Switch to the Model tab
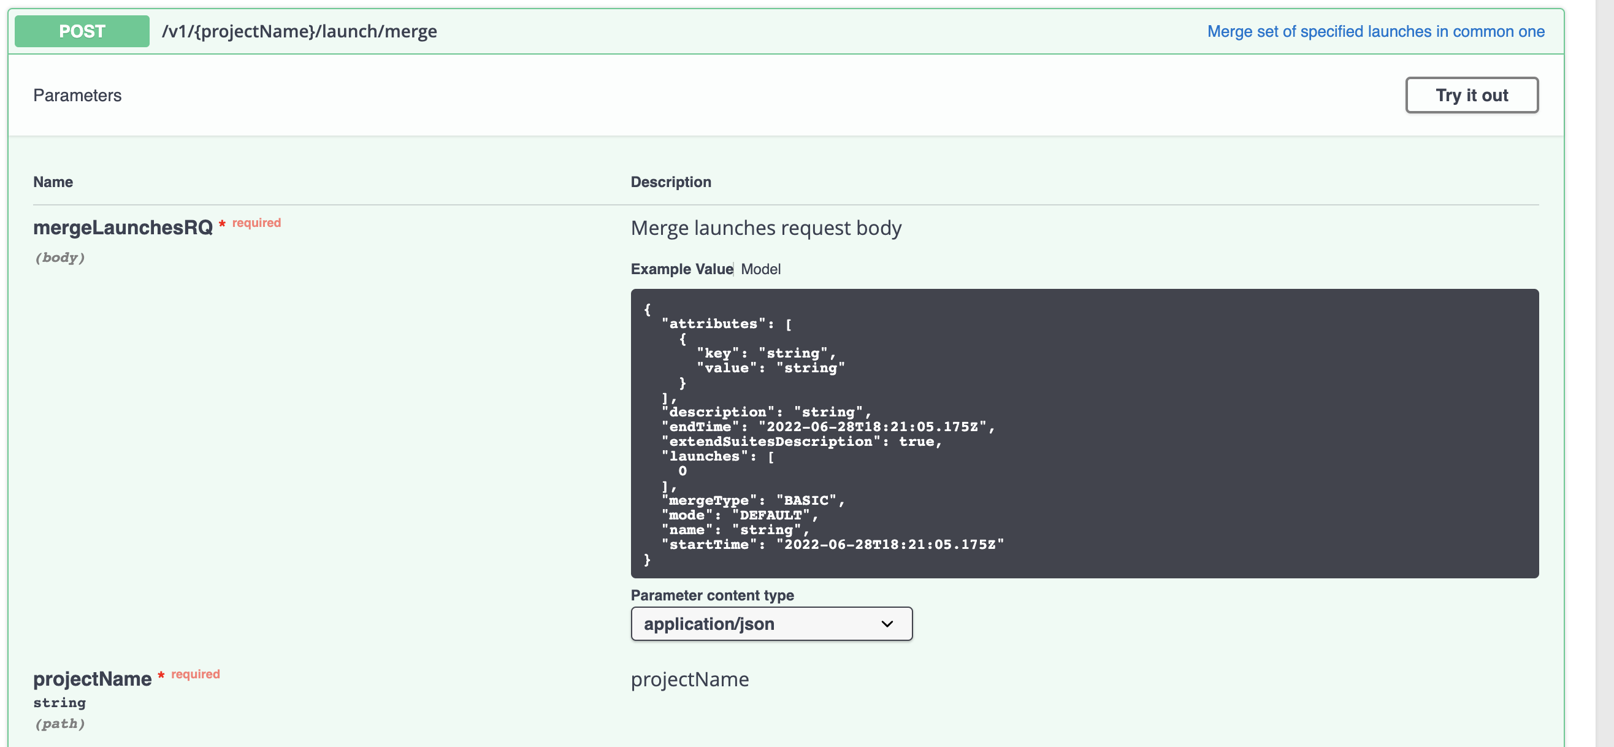This screenshot has width=1614, height=747. tap(760, 269)
